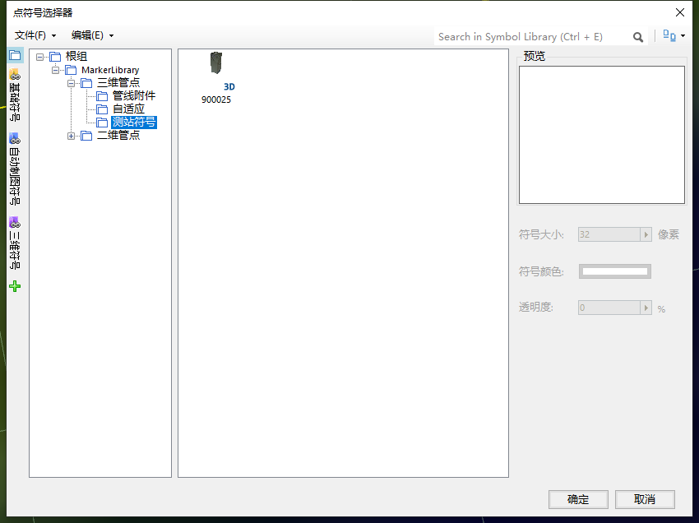Screen dimensions: 699x523
Task: Collapse the MarkerLibrary tree node
Action: [x=55, y=70]
